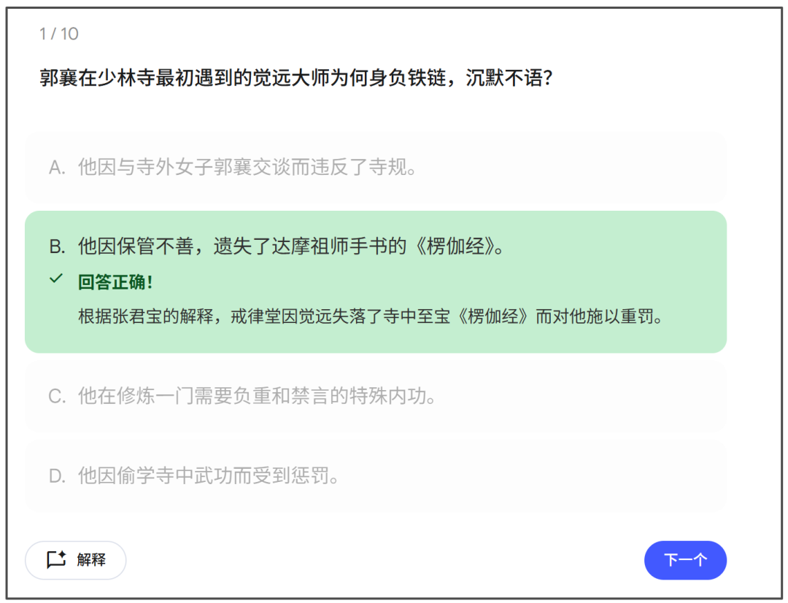
Task: Click 《楞伽经》 in option B's answer text
Action: point(454,246)
